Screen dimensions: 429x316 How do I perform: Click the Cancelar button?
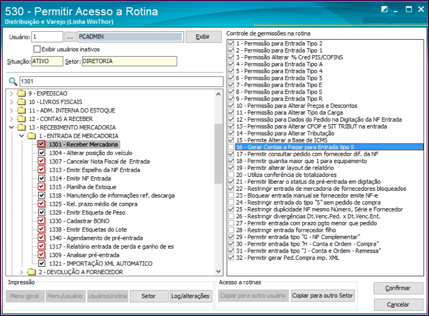(398, 305)
